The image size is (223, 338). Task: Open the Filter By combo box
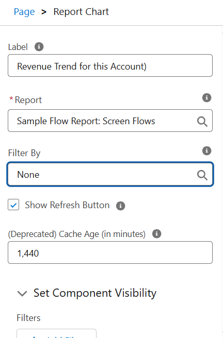(110, 174)
